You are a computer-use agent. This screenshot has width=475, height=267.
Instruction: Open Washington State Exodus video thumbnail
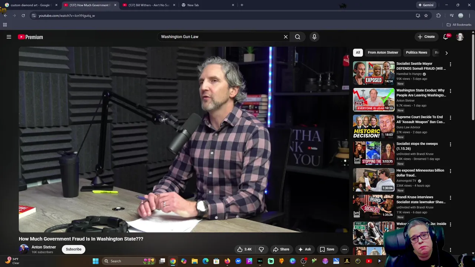coord(374,100)
